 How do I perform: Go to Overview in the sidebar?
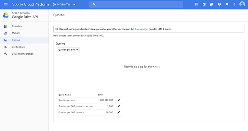[x=17, y=26]
